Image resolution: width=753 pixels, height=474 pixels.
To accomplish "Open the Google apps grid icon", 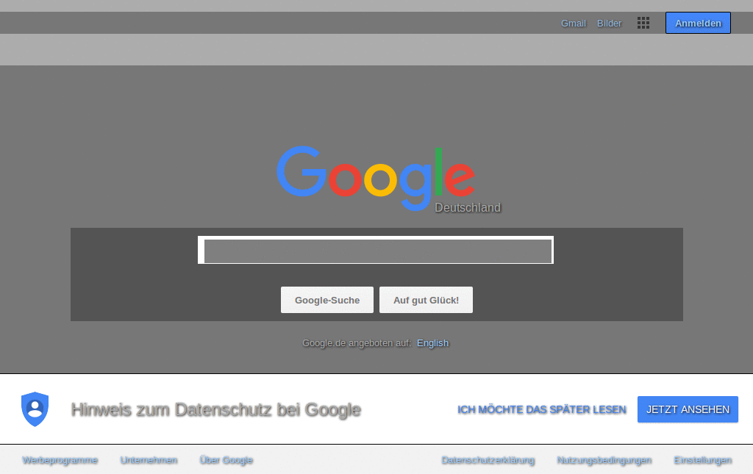I will click(x=643, y=23).
